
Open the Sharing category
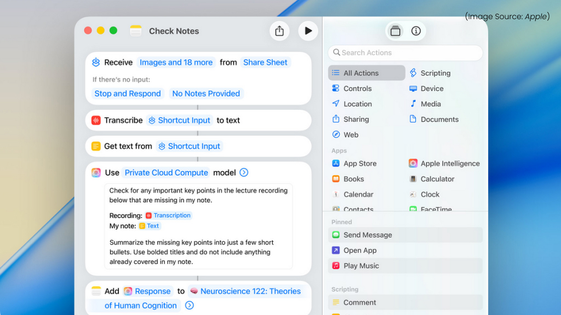pos(350,119)
